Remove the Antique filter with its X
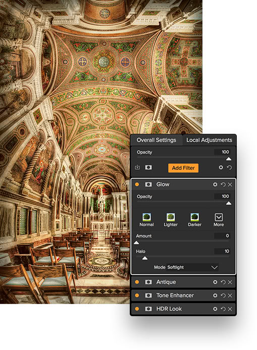Image resolution: width=257 pixels, height=350 pixels. pyautogui.click(x=230, y=282)
